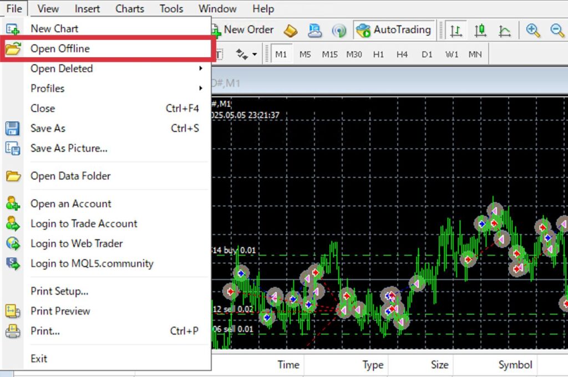The image size is (568, 377).
Task: Click the Save As Picture icon
Action: [x=13, y=149]
